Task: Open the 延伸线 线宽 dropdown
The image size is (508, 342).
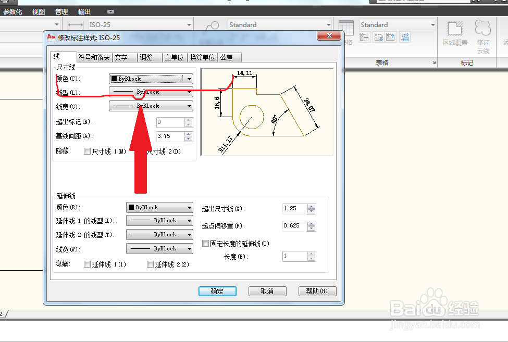Action: 159,248
